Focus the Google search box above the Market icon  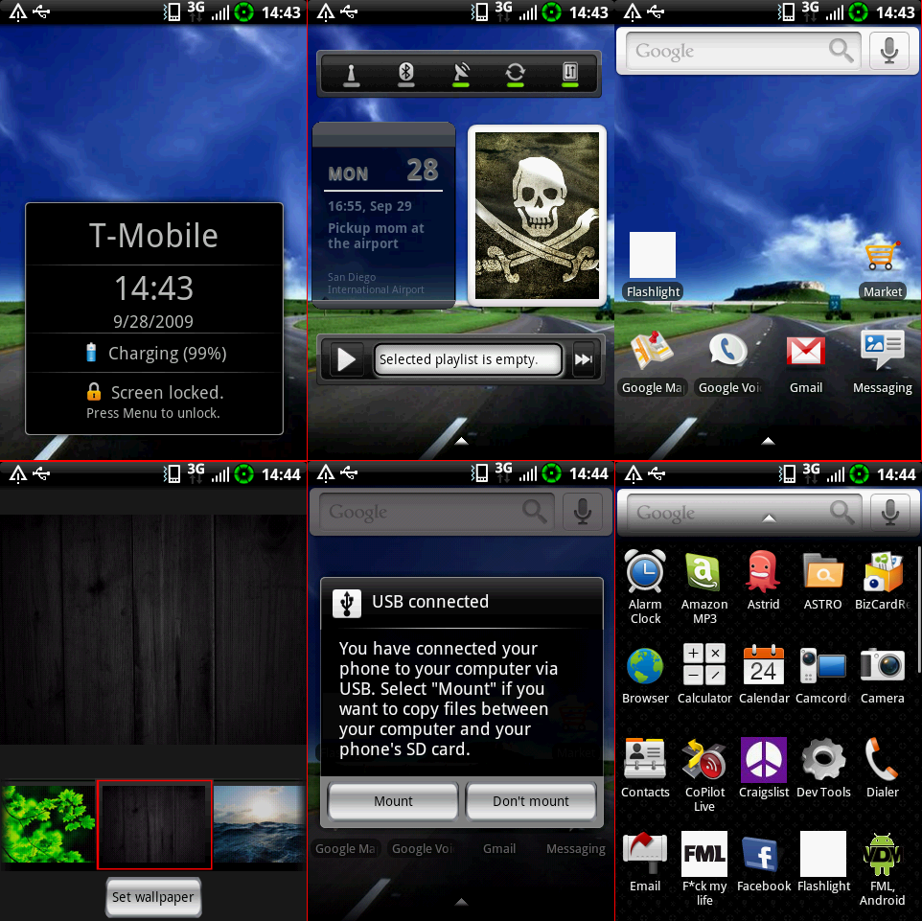[743, 51]
